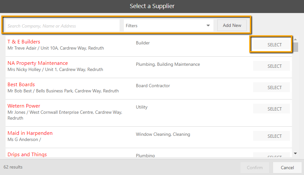Select the T & E Builders supplier
Image resolution: width=304 pixels, height=175 pixels.
274,45
